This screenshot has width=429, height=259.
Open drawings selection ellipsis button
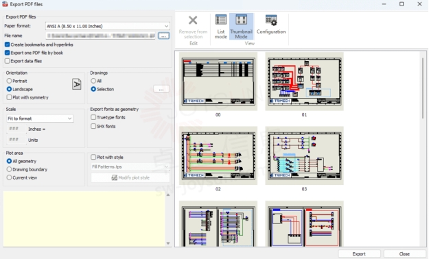coord(161,89)
